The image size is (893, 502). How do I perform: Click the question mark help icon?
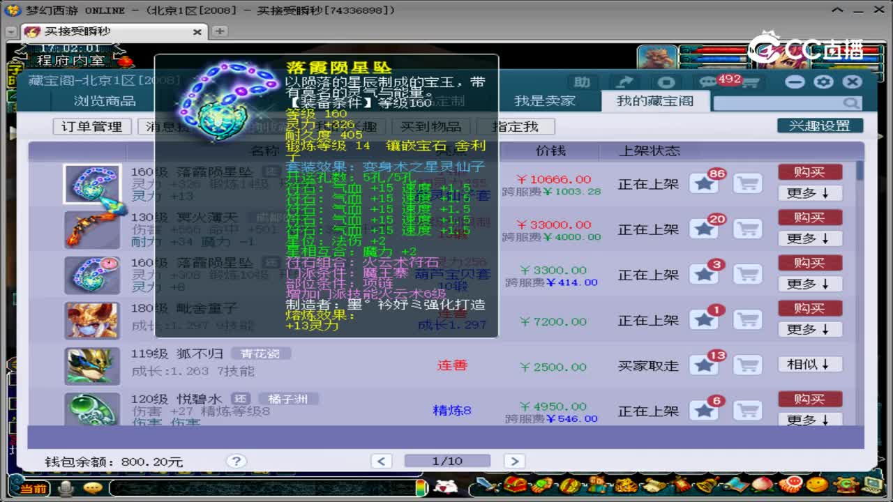pos(237,461)
